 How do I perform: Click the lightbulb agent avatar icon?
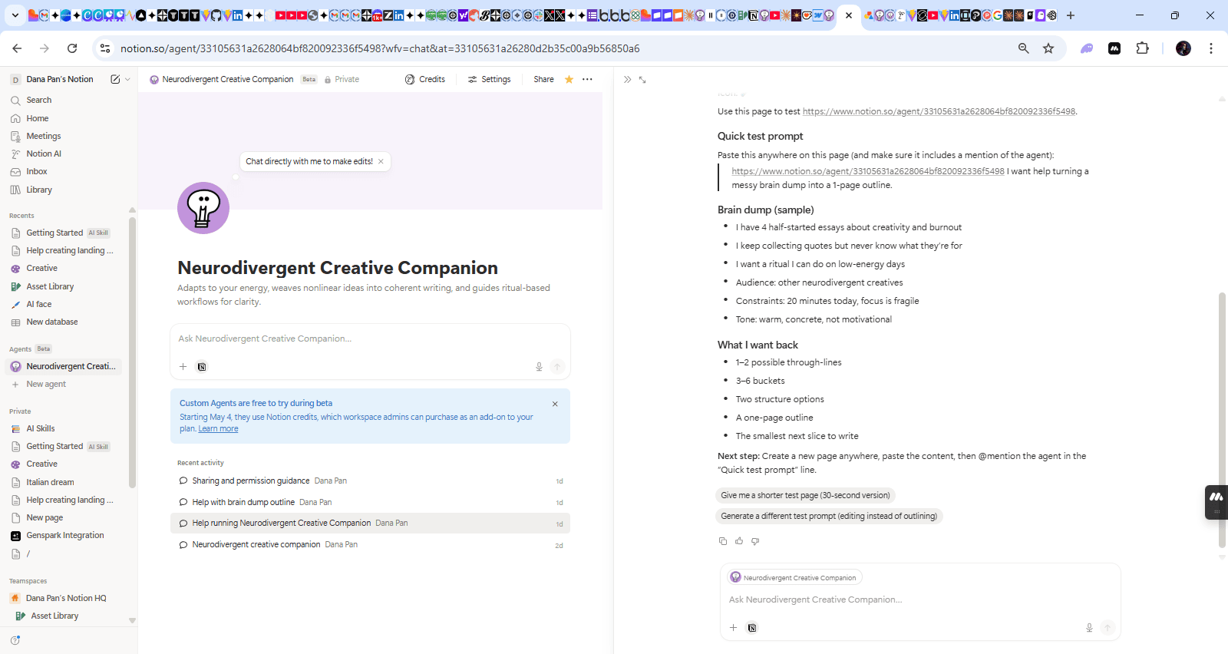pyautogui.click(x=203, y=208)
